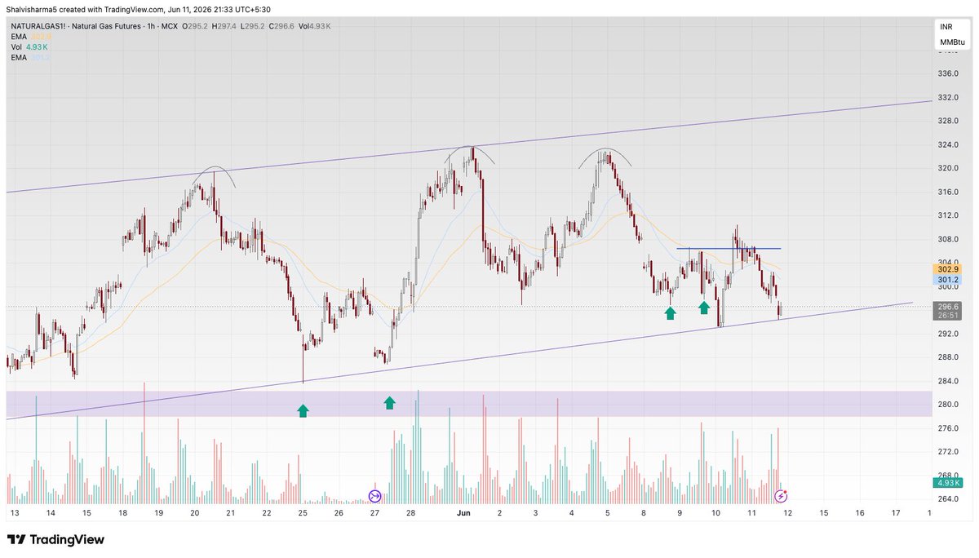Image resolution: width=979 pixels, height=558 pixels.
Task: Select the purple shaded support zone rectangle
Action: [468, 404]
